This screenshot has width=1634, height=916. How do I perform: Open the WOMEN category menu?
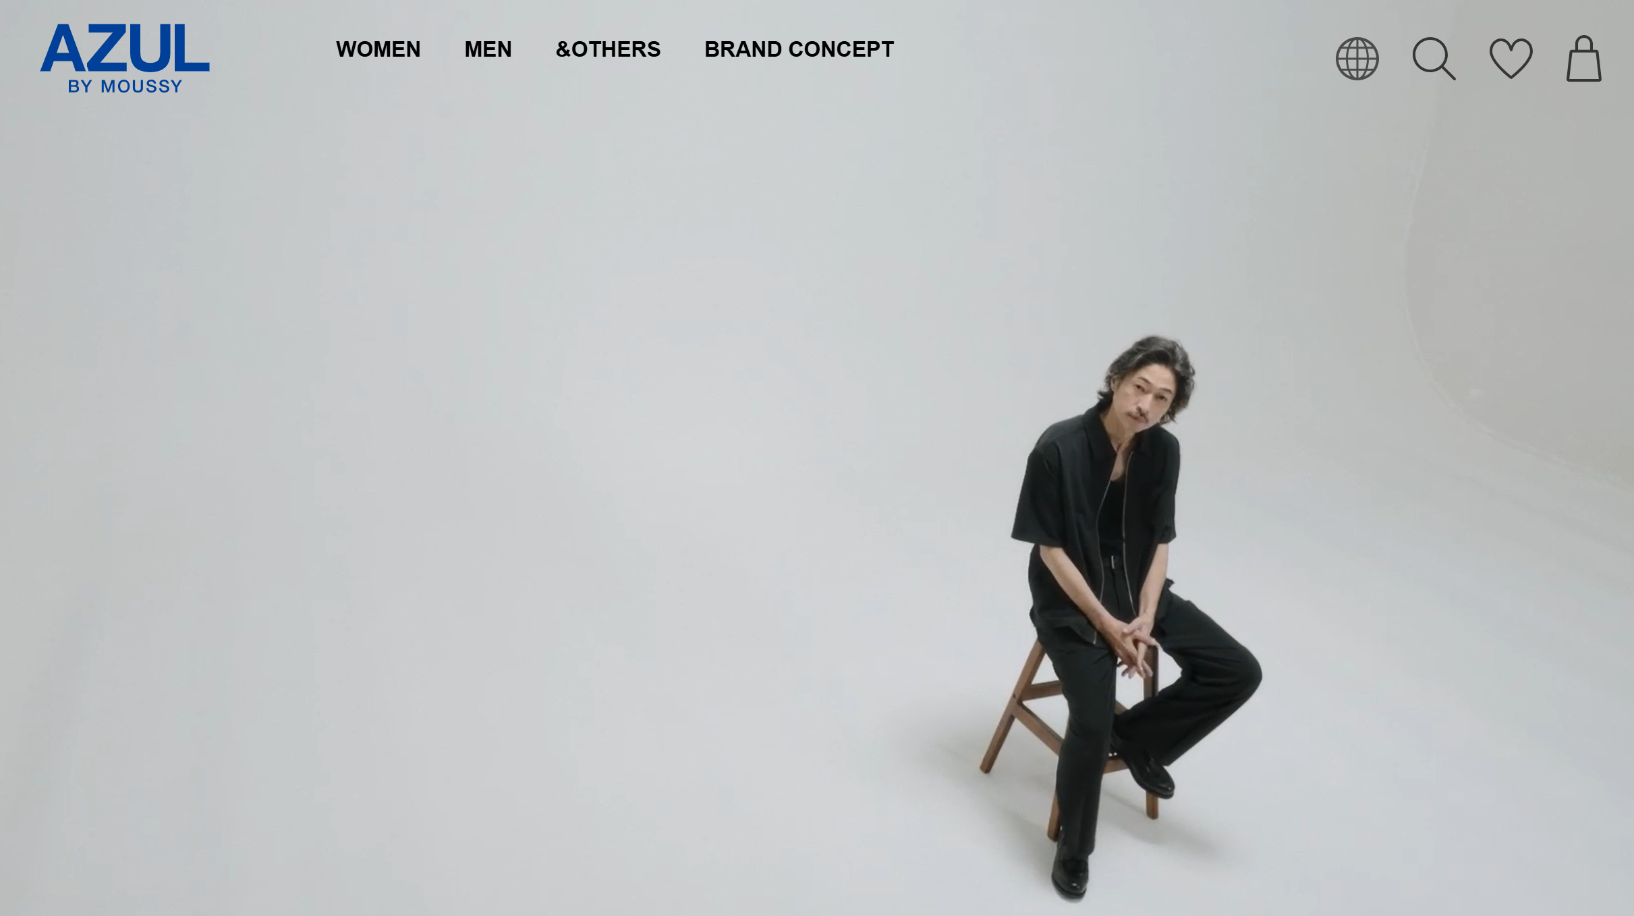coord(378,49)
